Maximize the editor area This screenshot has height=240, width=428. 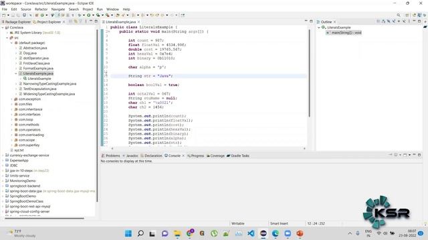311,21
